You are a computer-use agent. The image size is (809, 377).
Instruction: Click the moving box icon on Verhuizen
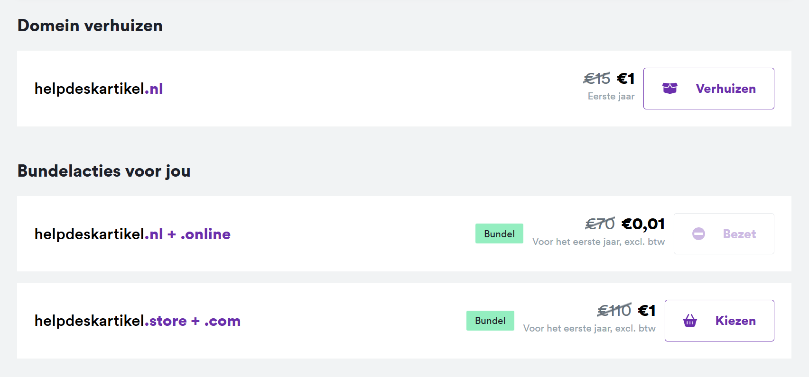pos(670,89)
